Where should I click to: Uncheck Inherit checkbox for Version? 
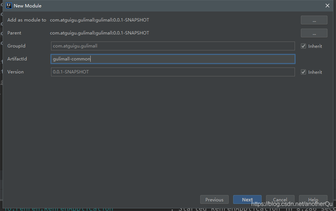click(x=303, y=72)
